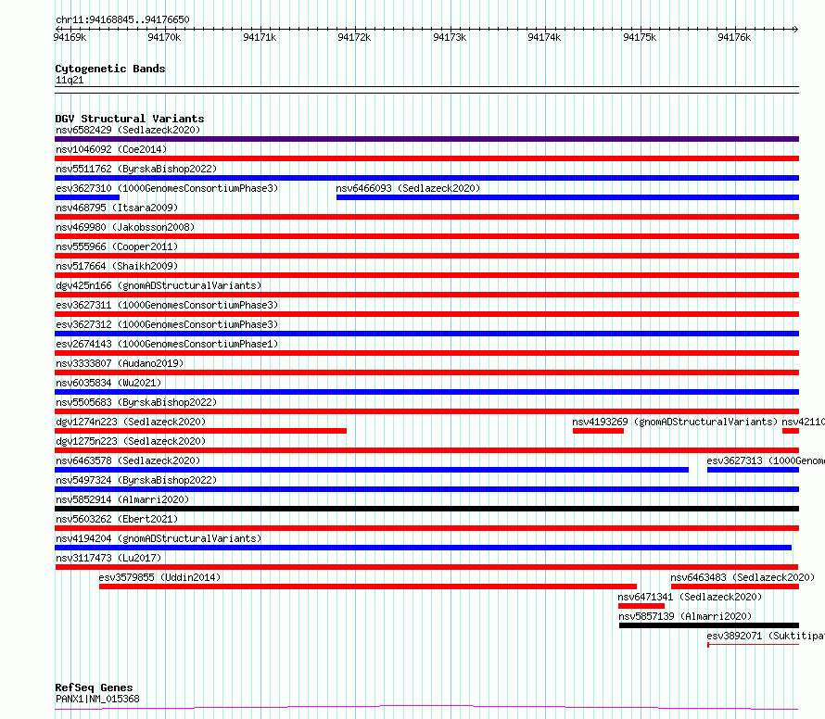Click the nsv5603262 (Ebert2021) label
Screen dimensions: 825x719
click(117, 519)
